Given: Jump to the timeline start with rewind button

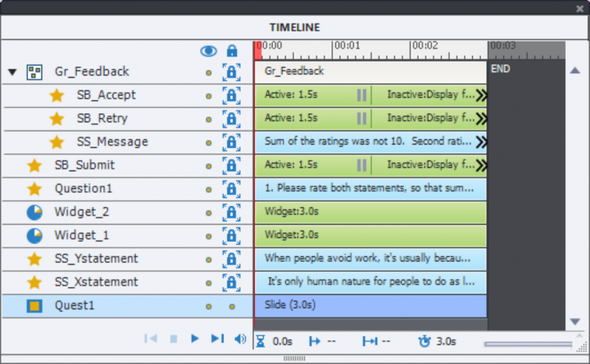Looking at the screenshot, I should click(150, 339).
